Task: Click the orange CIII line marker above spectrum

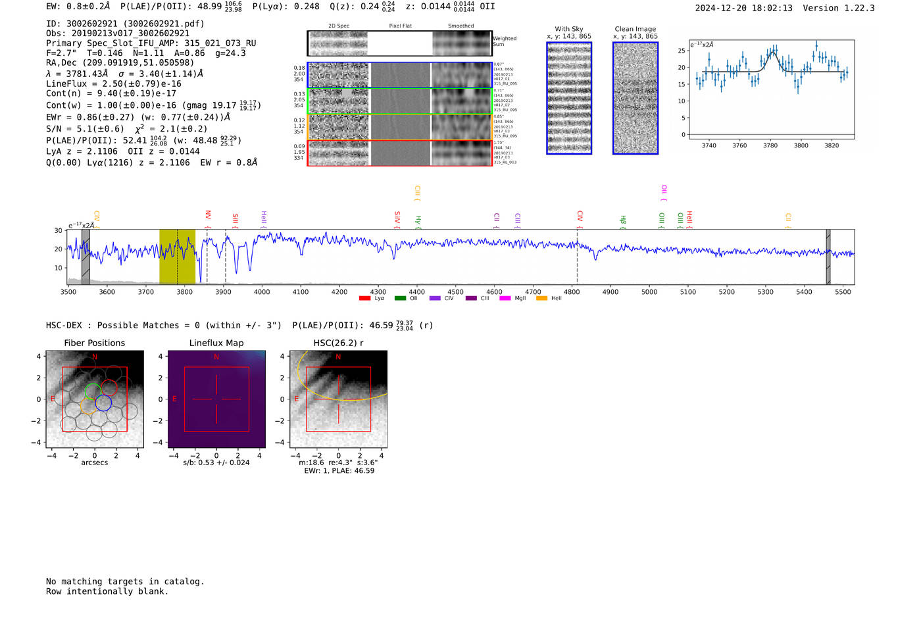Action: 417,193
